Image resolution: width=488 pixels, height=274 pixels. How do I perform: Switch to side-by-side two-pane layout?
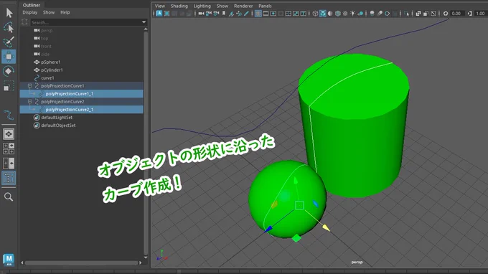click(9, 163)
